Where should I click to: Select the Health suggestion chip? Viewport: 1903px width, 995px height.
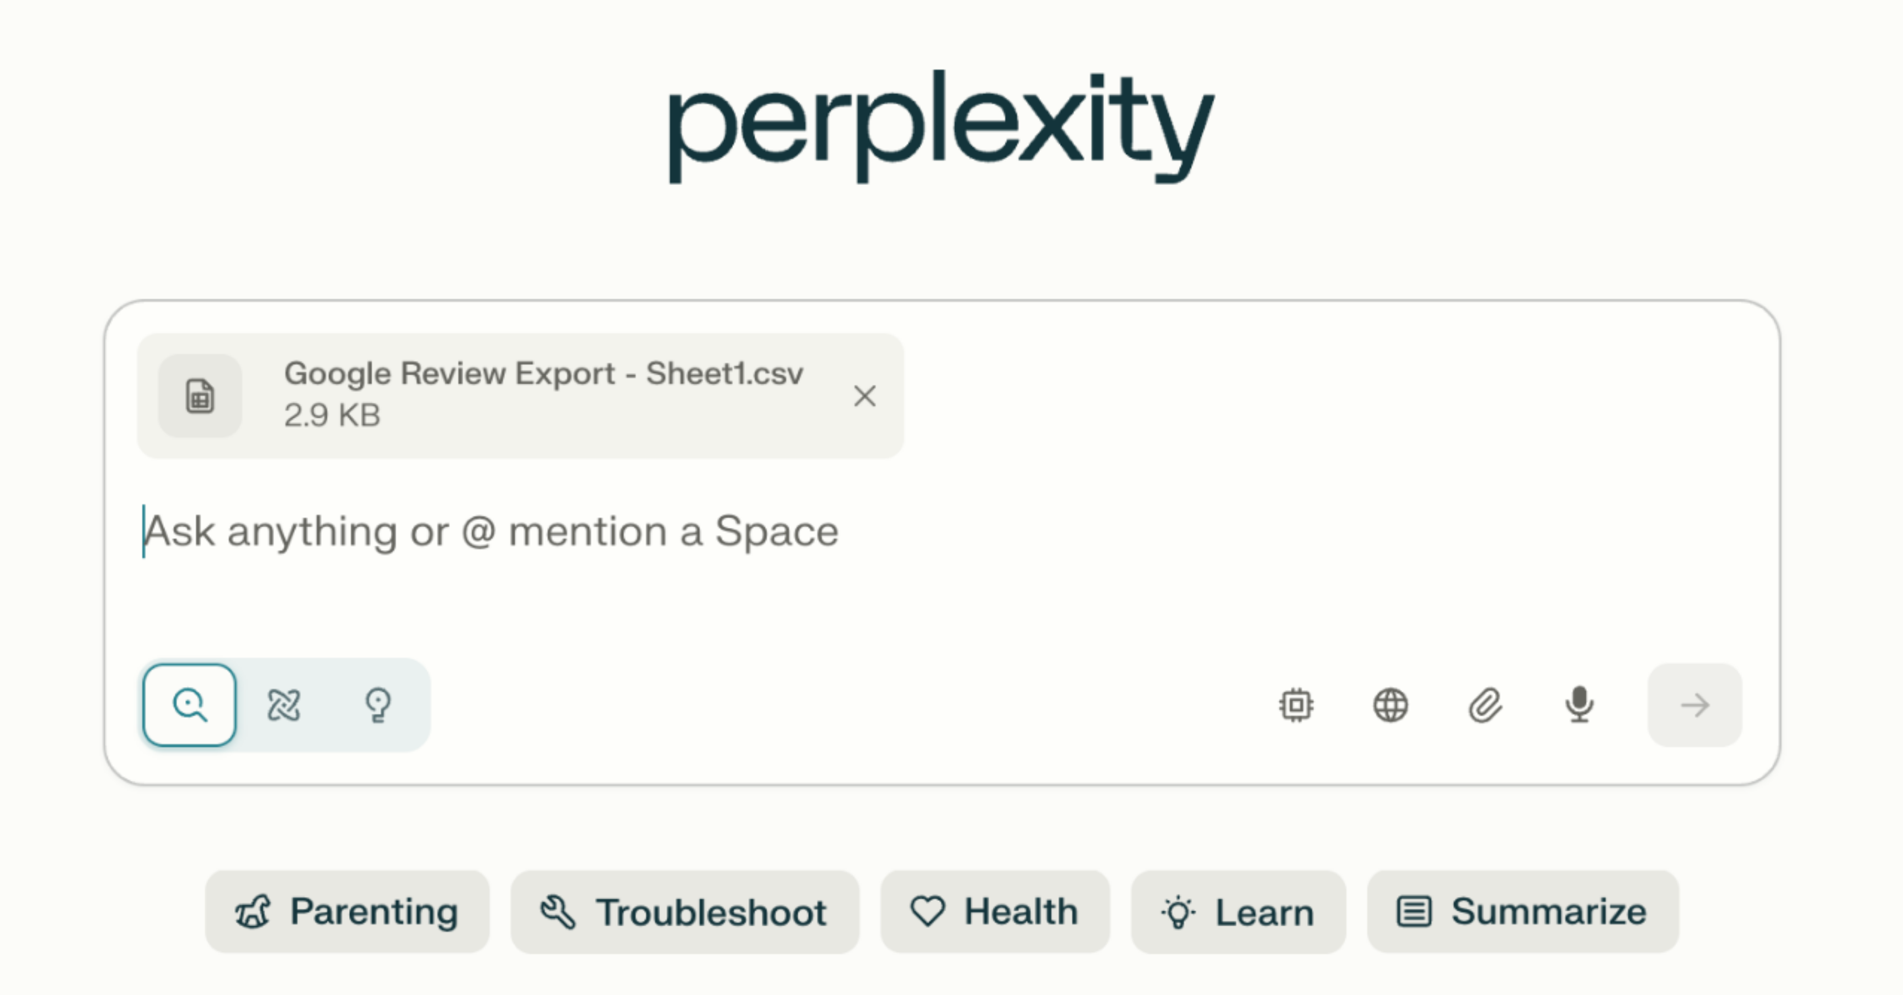pyautogui.click(x=995, y=912)
